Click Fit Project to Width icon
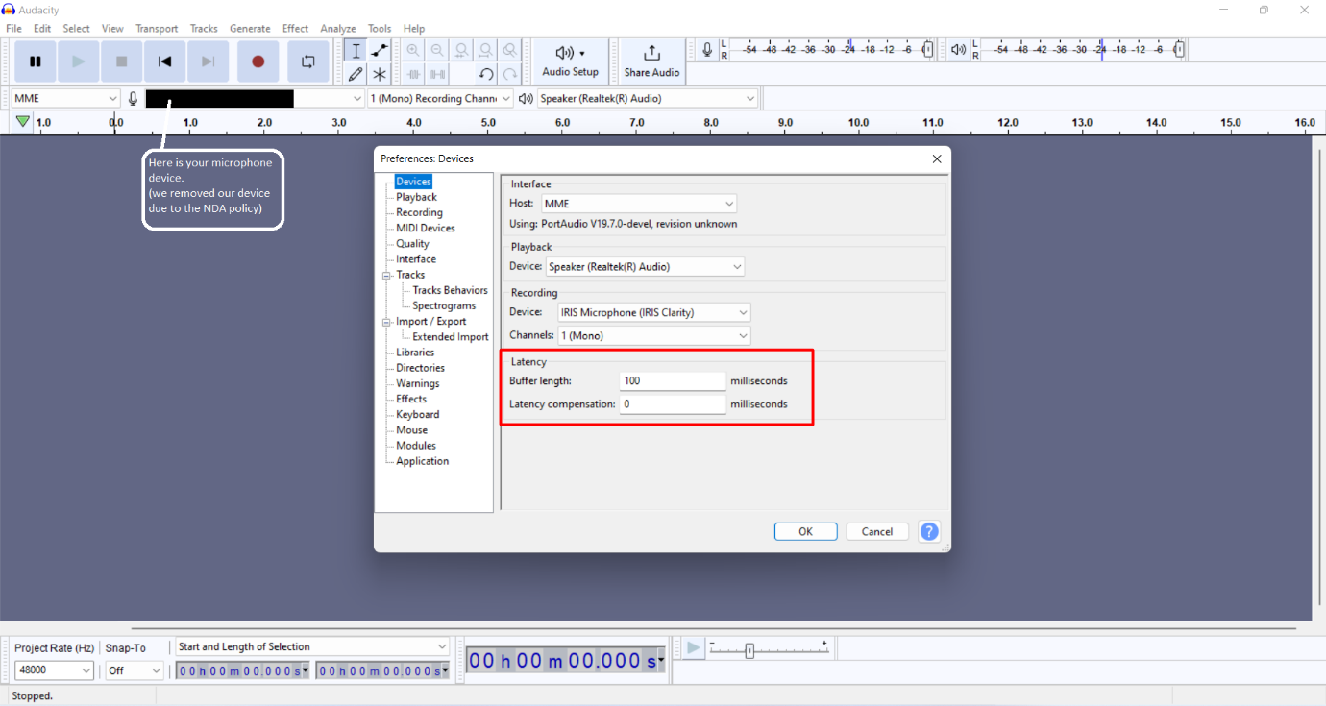This screenshot has width=1326, height=706. coord(486,51)
